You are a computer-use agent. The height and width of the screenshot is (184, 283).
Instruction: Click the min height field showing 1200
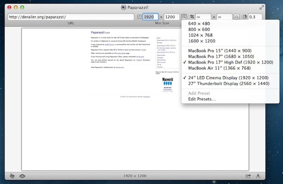172,17
